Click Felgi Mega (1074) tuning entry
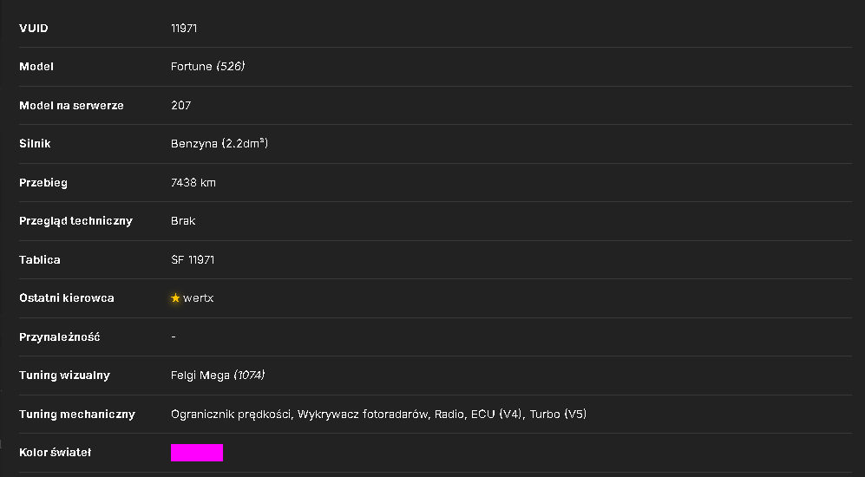 pyautogui.click(x=218, y=375)
